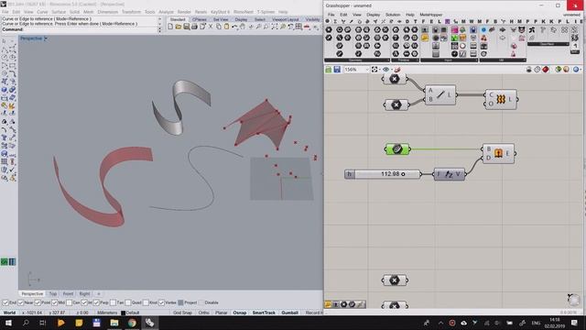Click the Grasshopper sketch marker icon
The height and width of the screenshot is (330, 586).
[397, 70]
